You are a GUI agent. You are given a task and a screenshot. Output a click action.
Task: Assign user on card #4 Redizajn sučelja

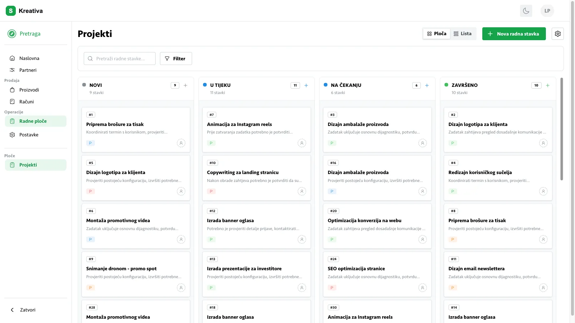(543, 191)
